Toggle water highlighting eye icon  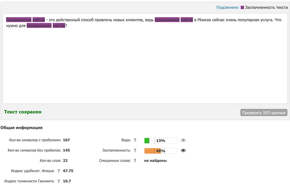click(183, 140)
